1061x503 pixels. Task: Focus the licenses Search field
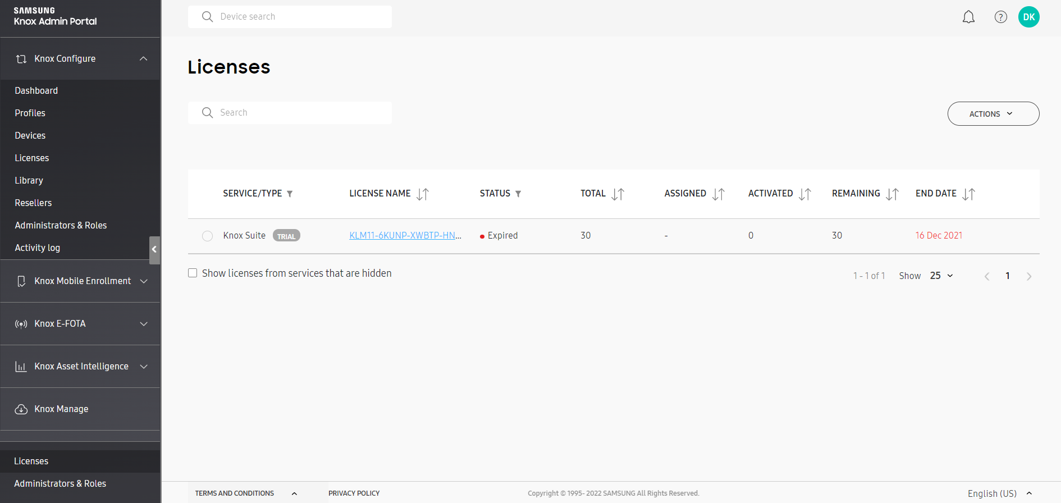[290, 113]
